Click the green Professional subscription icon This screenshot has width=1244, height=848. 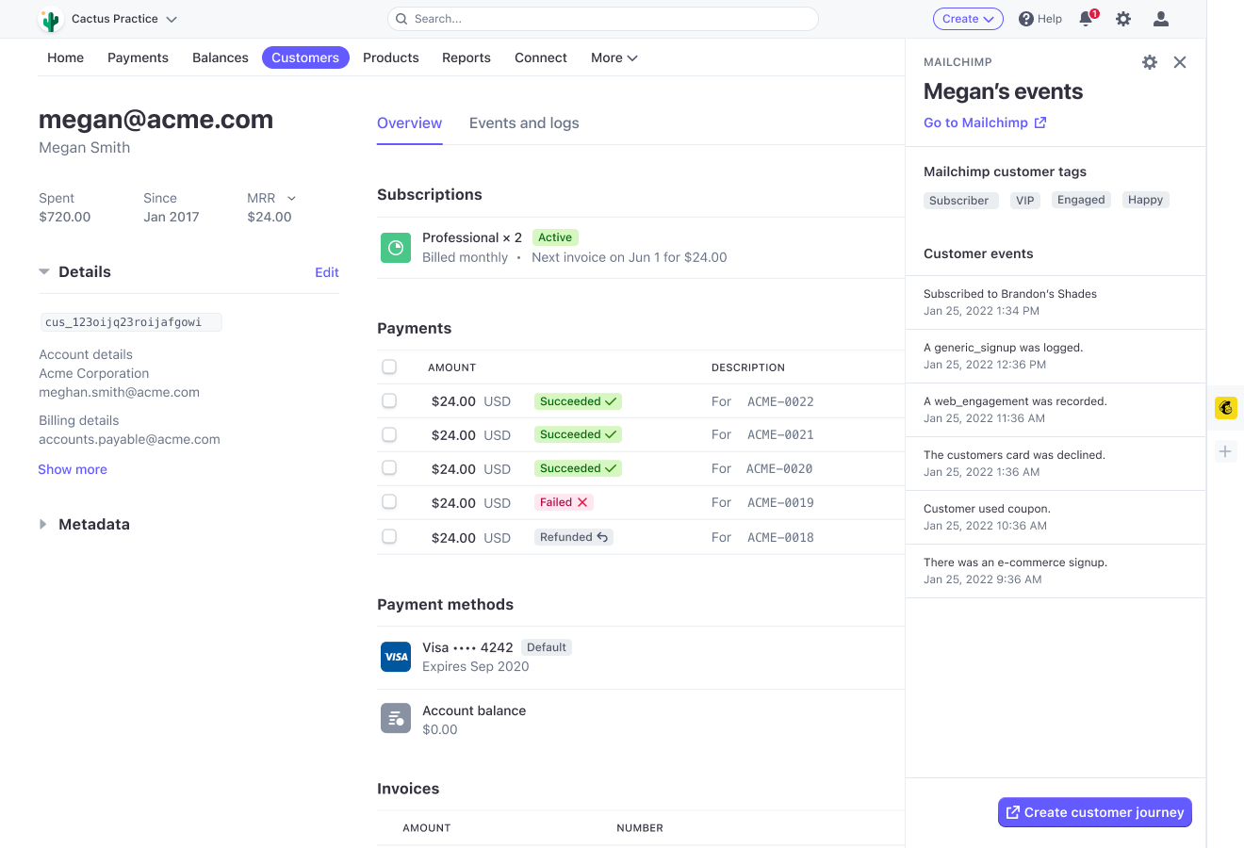coord(396,248)
